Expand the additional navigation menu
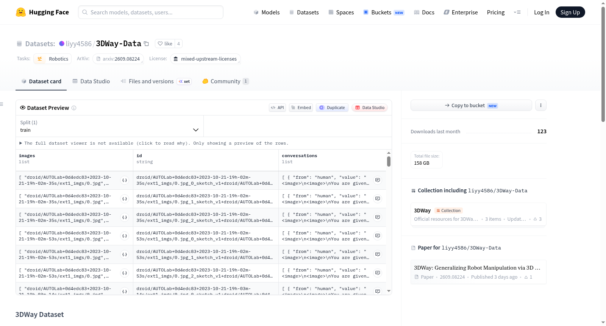The height and width of the screenshot is (326, 606). (x=517, y=12)
